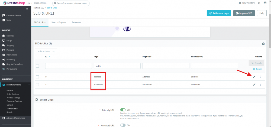The image size is (271, 127).
Task: Sort by Friendly URL column header
Action: click(197, 57)
